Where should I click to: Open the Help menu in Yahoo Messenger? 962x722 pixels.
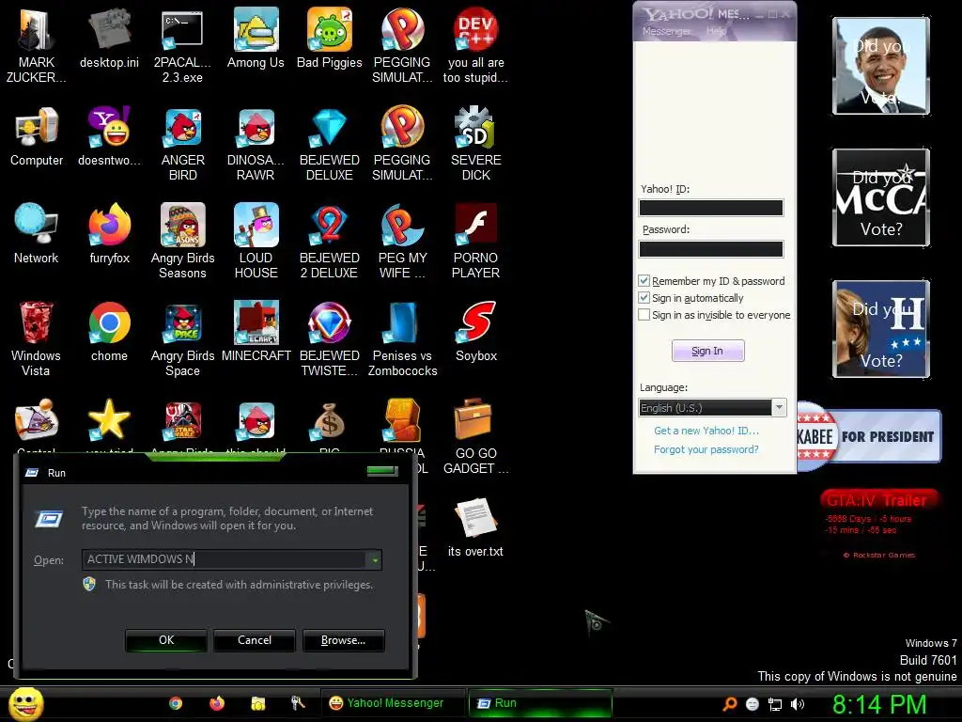(716, 31)
